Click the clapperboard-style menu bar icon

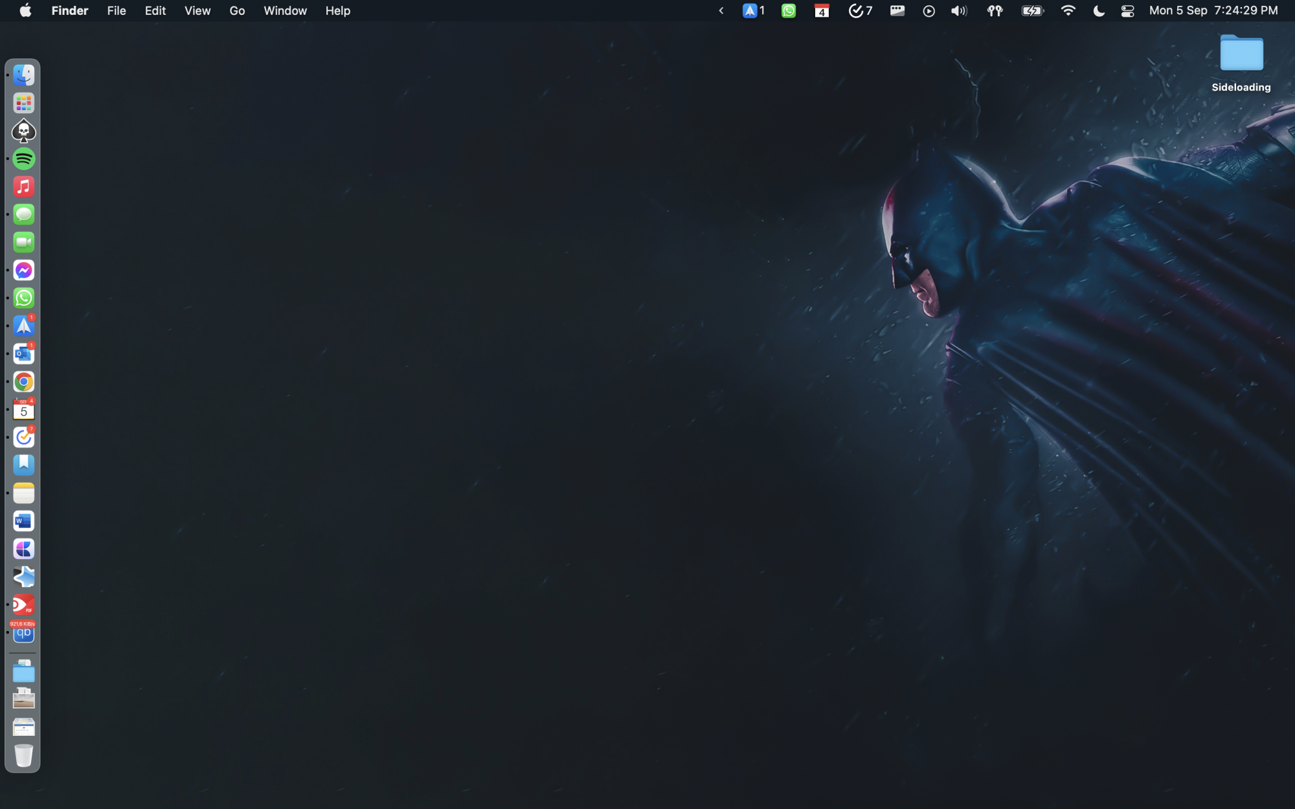(897, 10)
